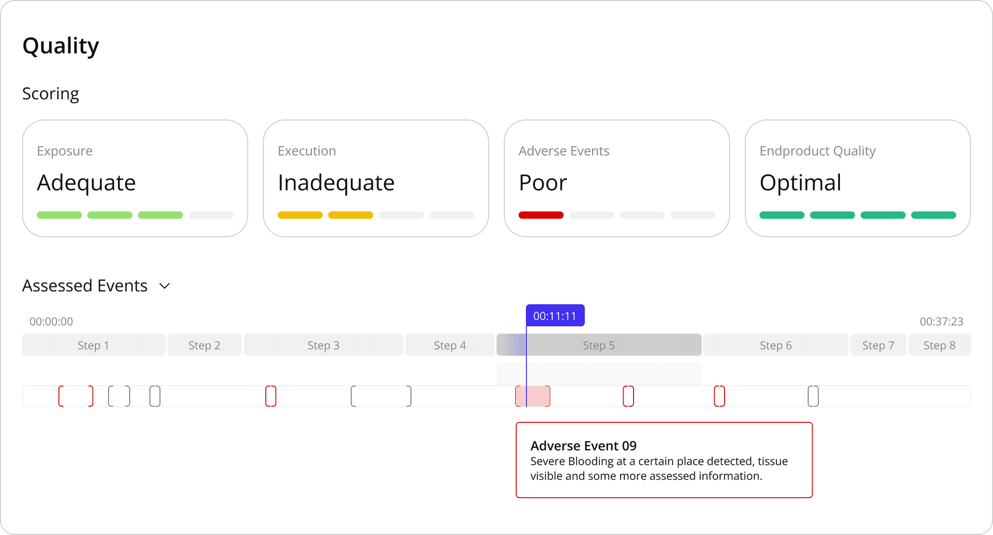993x535 pixels.
Task: Click the long gray event bracket under Step 4
Action: (381, 395)
